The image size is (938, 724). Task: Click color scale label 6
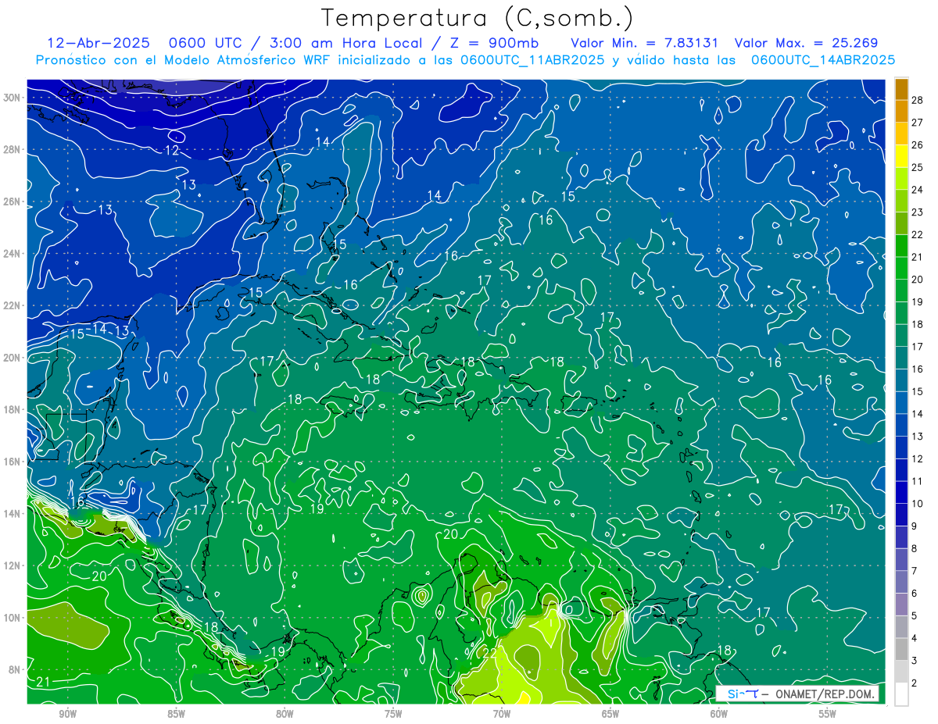914,594
